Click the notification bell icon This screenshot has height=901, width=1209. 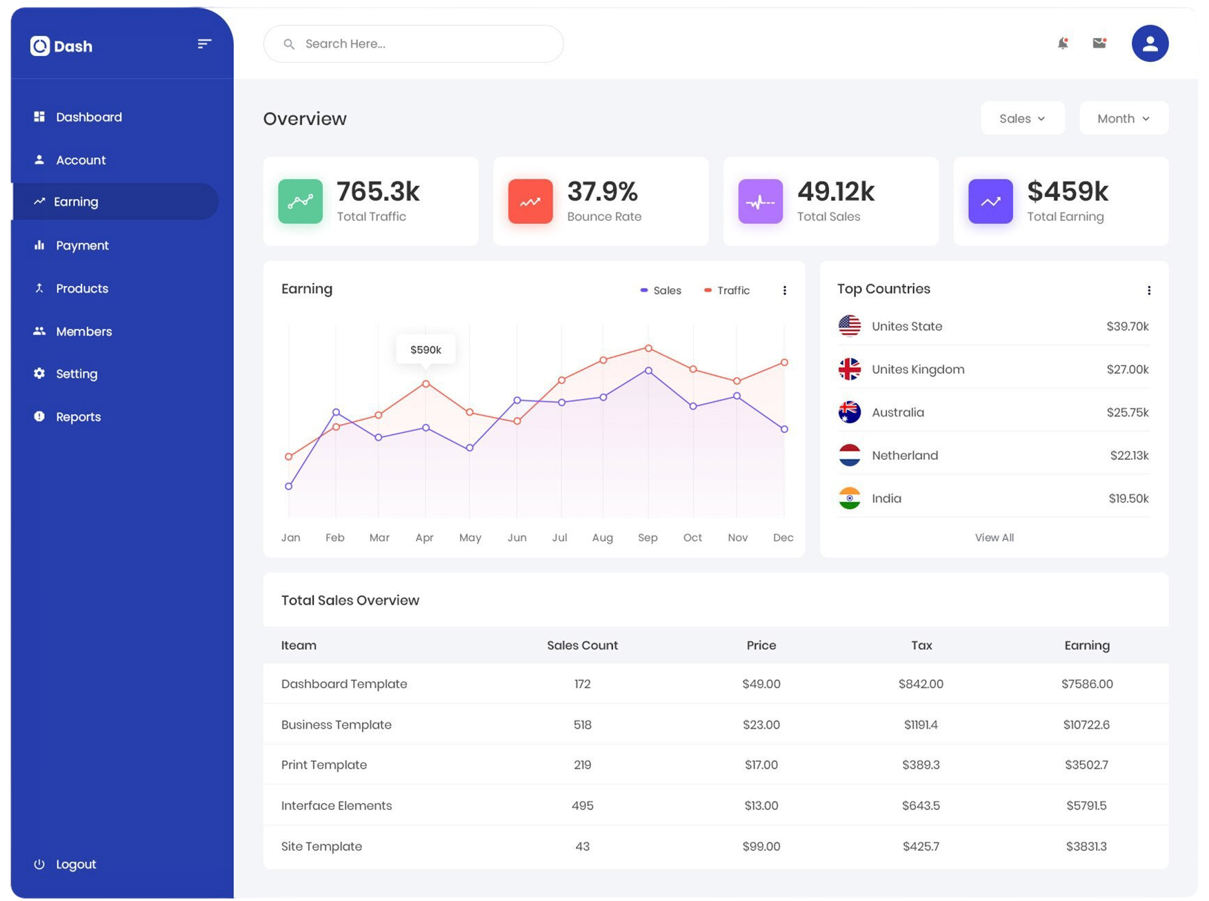pos(1063,43)
